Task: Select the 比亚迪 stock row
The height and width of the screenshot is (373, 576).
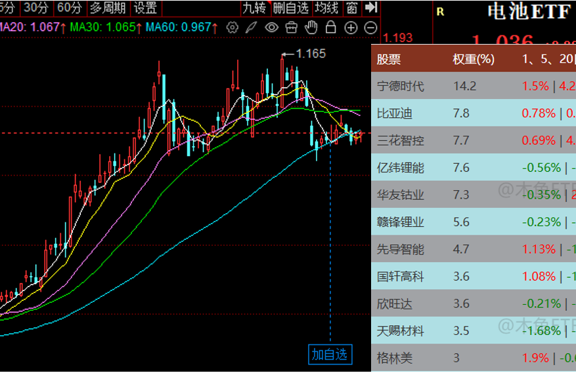Action: (474, 113)
